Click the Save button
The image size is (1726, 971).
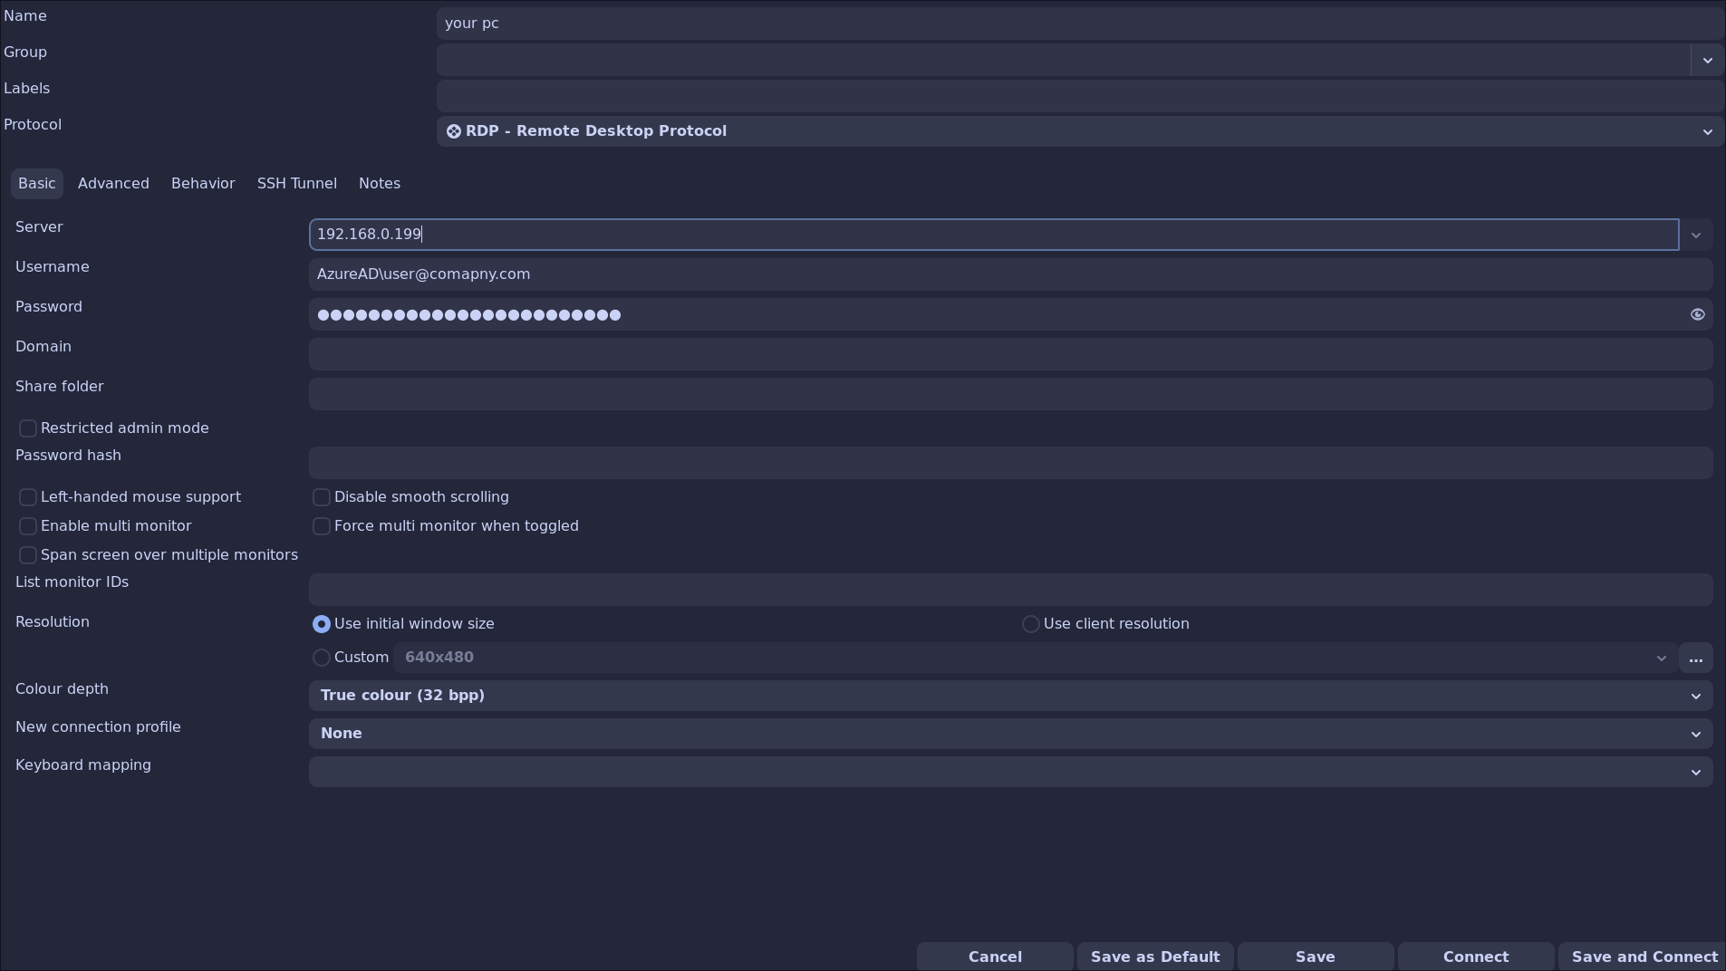[1316, 957]
